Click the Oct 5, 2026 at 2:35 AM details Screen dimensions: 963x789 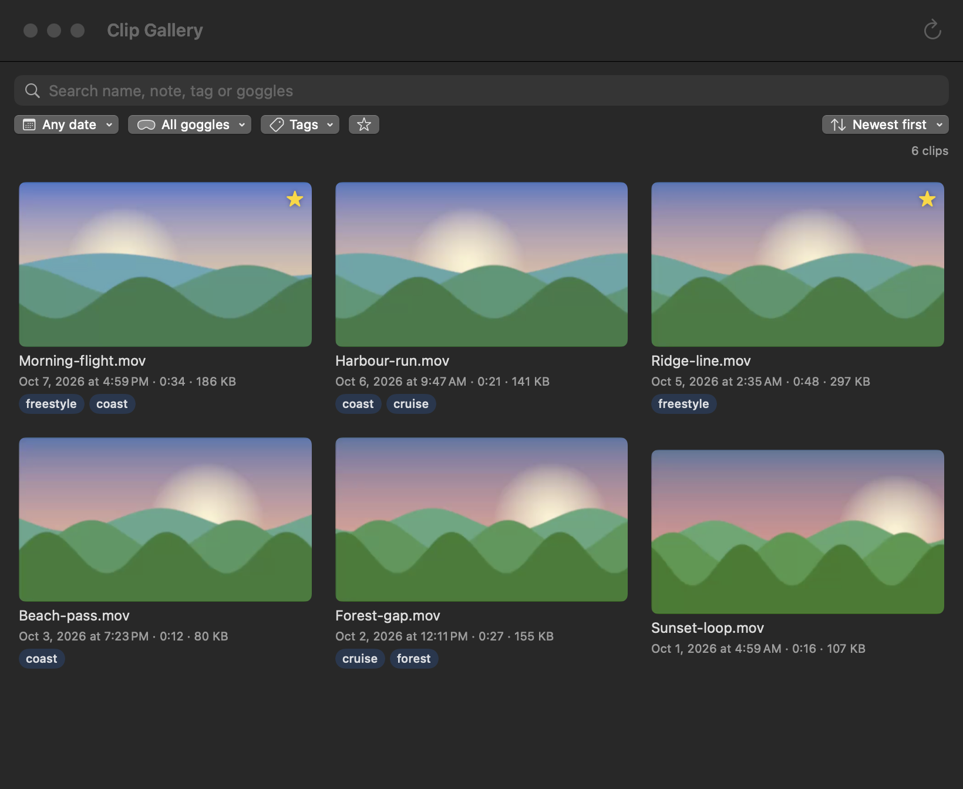760,382
